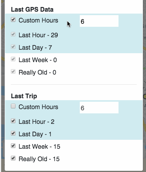Image resolution: width=146 pixels, height=172 pixels.
Task: Uncheck Custom Hours under Last GPS Data
Action: coord(13,19)
